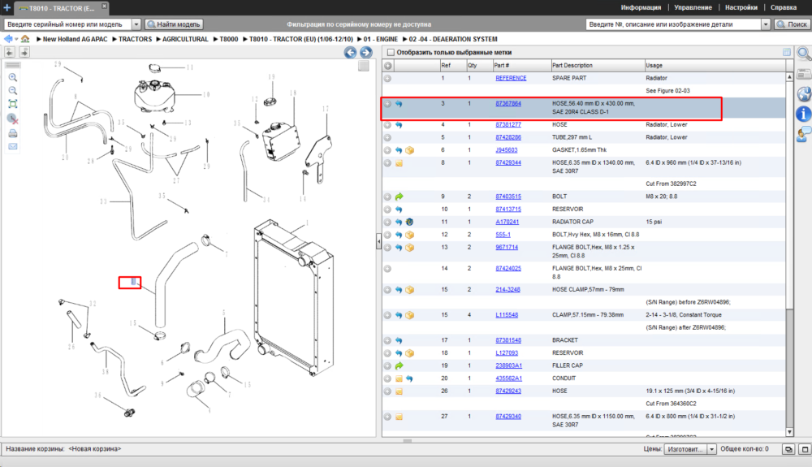Viewport: 812px width, 467px height.
Task: Open the magnifier search icon in the right sidebar
Action: pyautogui.click(x=803, y=54)
